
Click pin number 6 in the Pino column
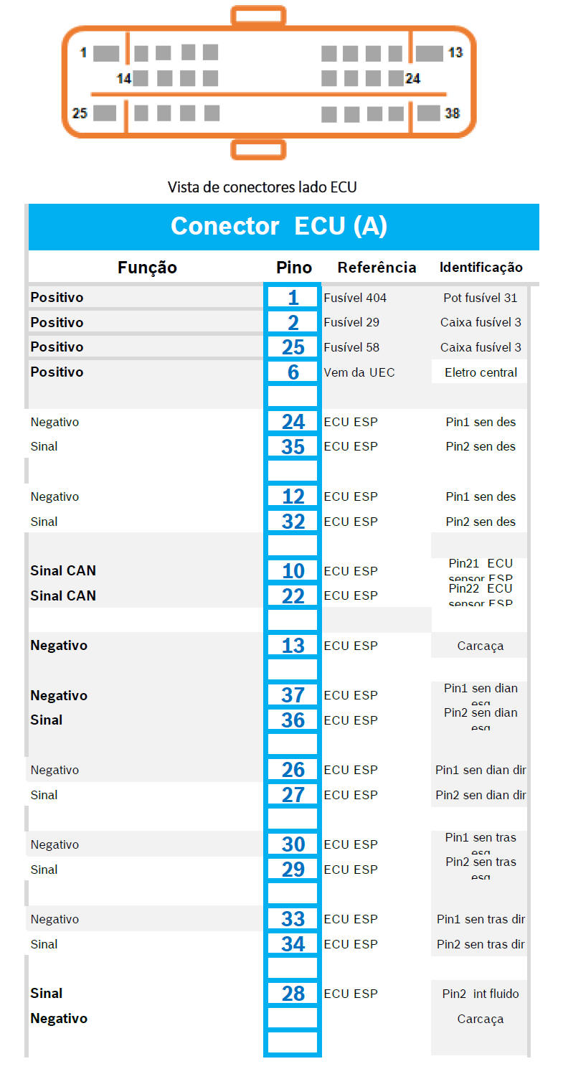(293, 372)
